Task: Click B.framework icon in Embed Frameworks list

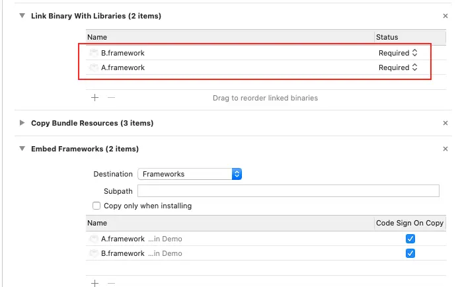Action: (x=93, y=253)
